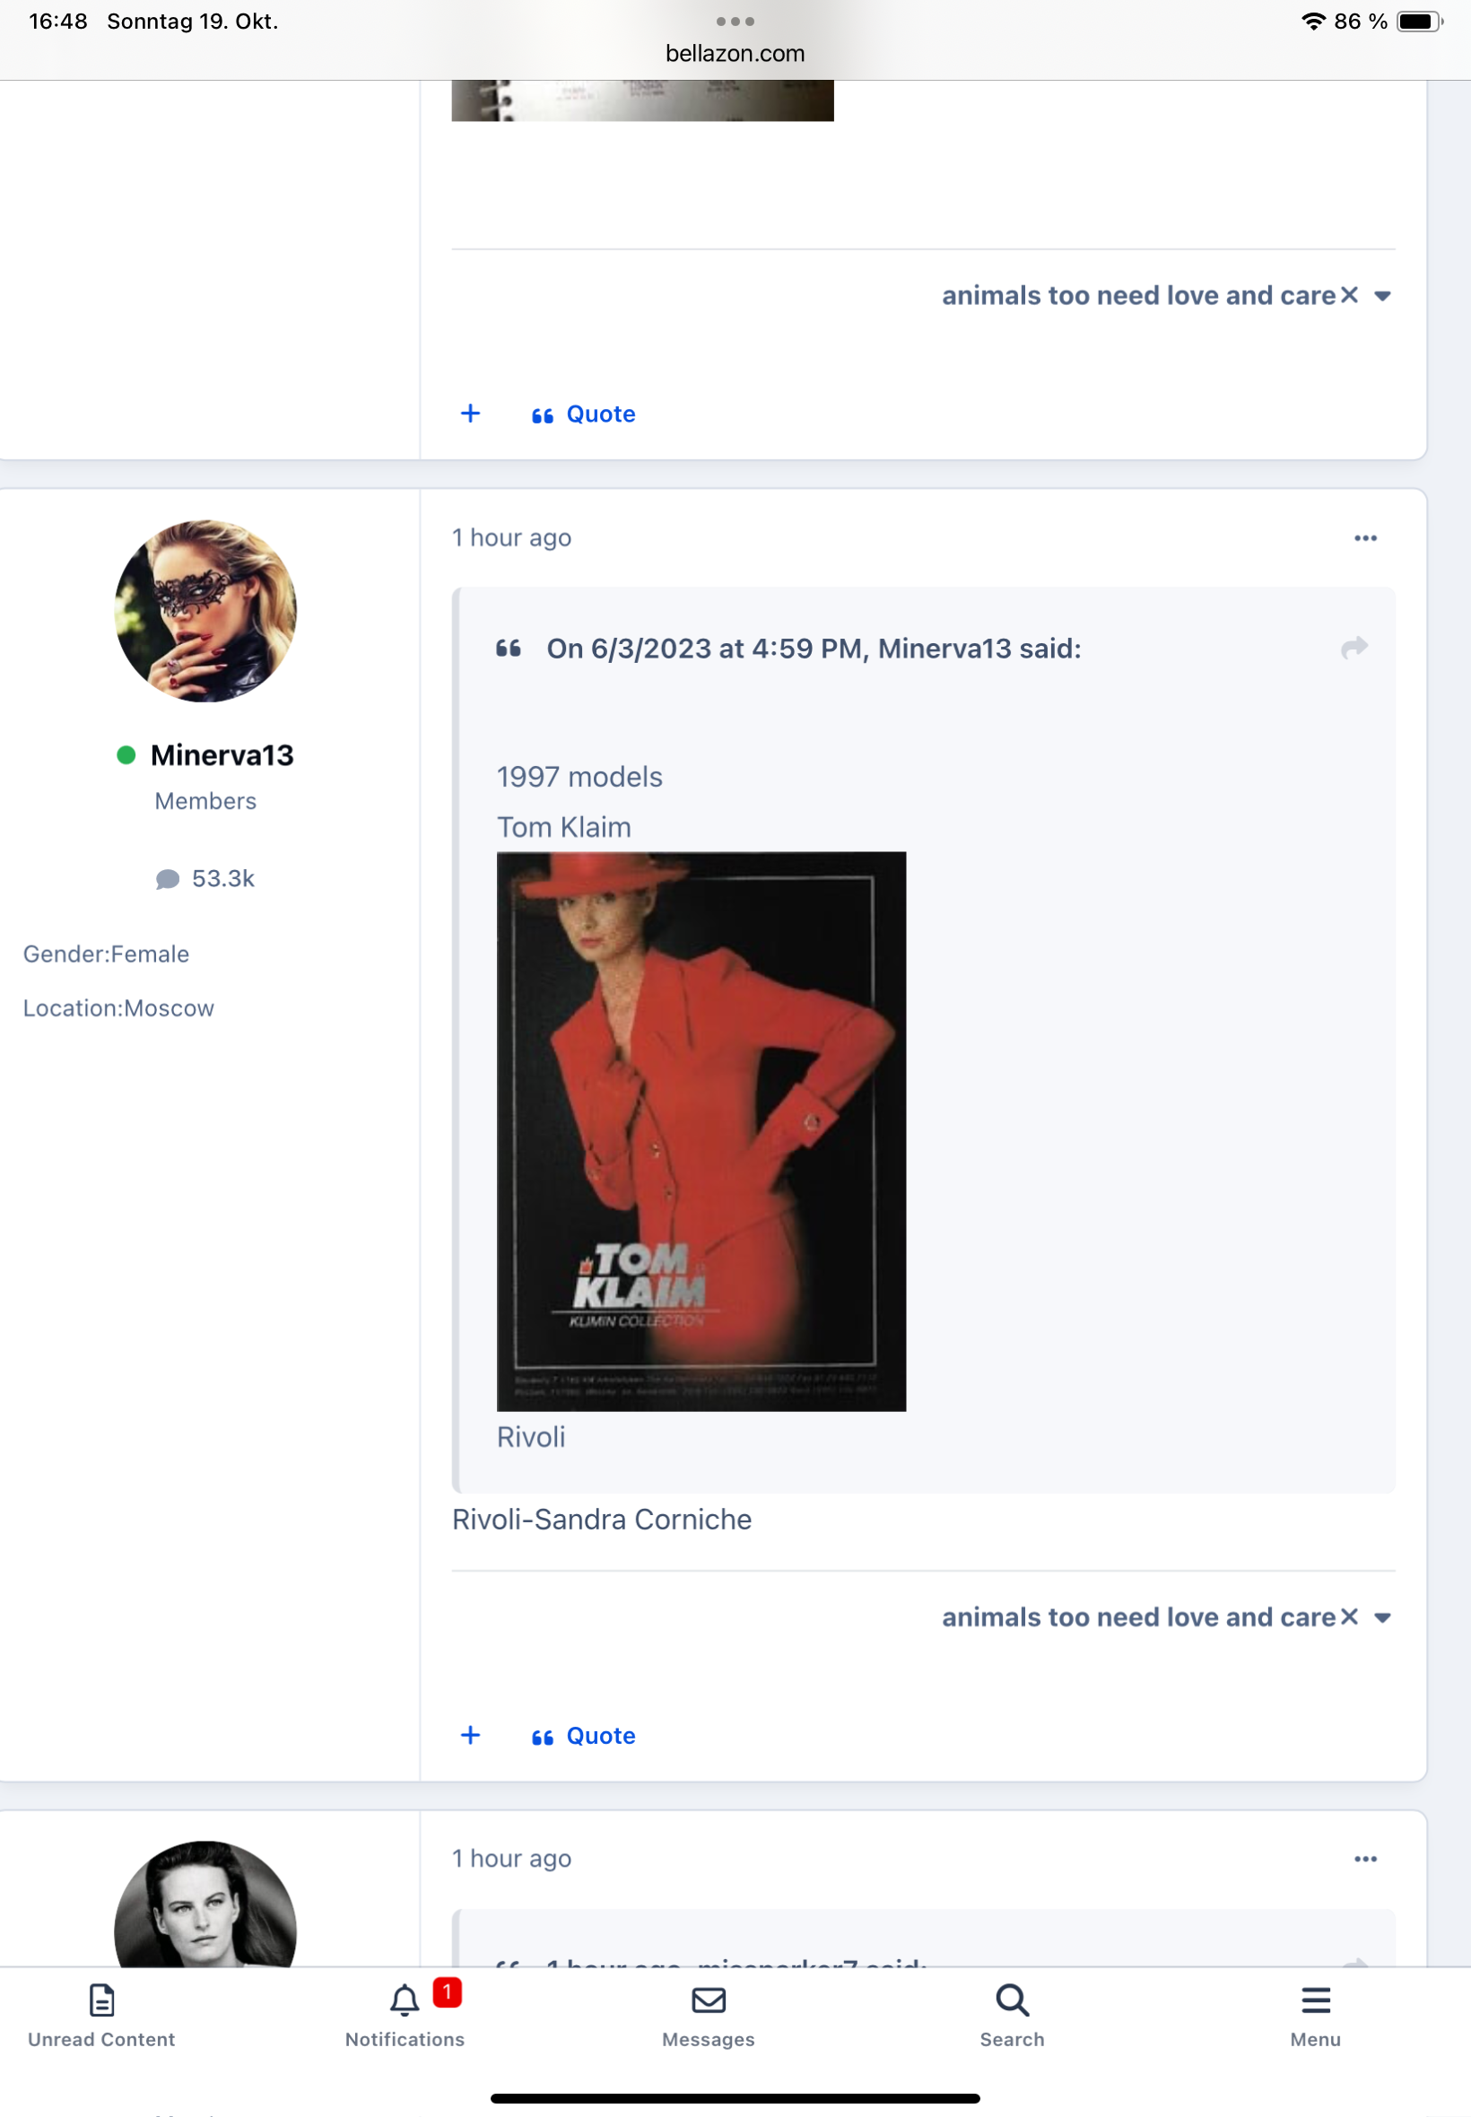The image size is (1471, 2117).
Task: Tap the Notifications bell icon
Action: coord(405,2000)
